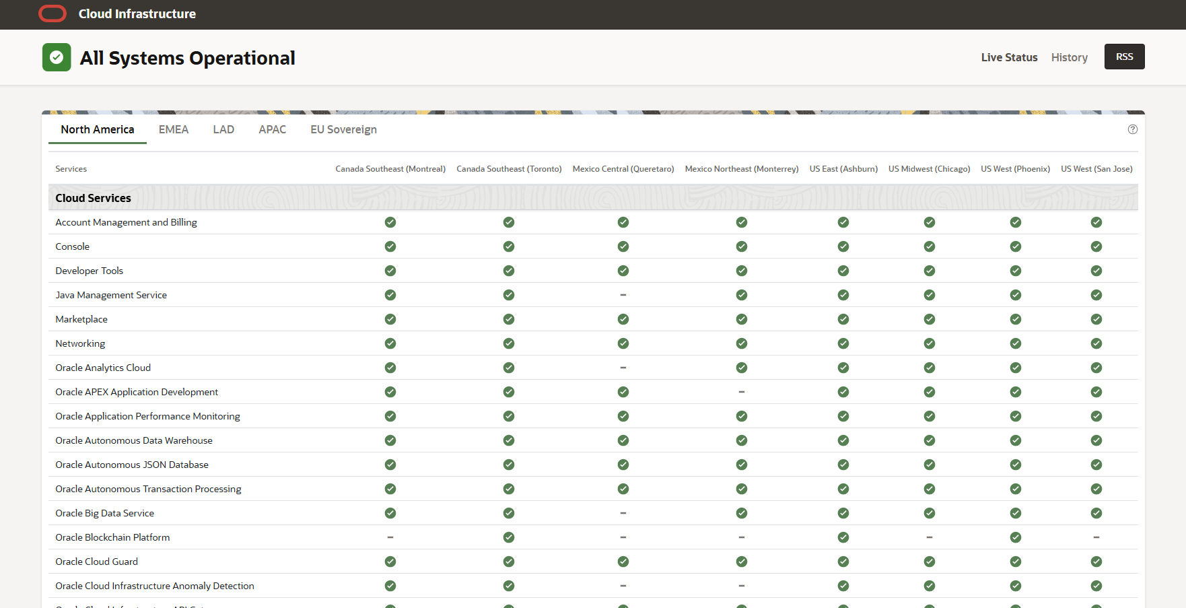Click Oracle Blockchain Platform status for US East (Ashburn)
1186x608 pixels.
[843, 537]
